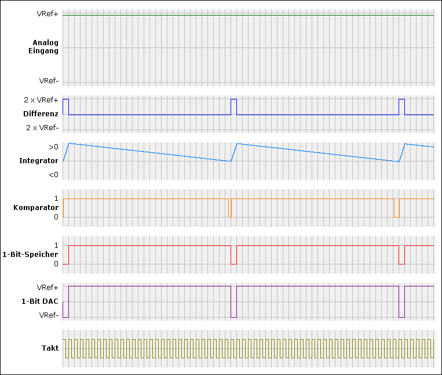442x375 pixels.
Task: Select the 'Takt' clock label
Action: [x=50, y=348]
